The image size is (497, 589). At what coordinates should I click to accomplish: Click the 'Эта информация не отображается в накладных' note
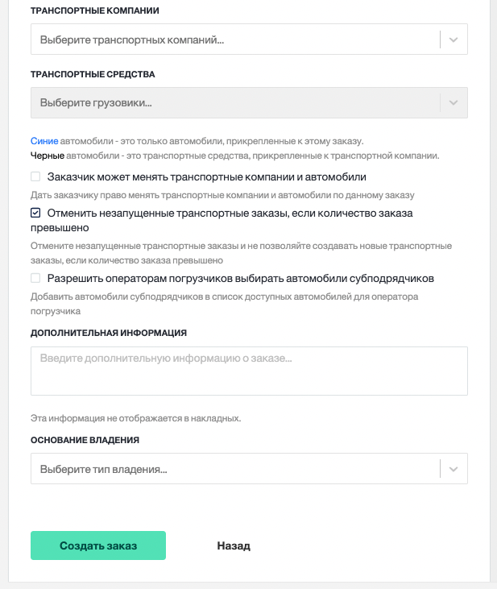click(x=135, y=418)
